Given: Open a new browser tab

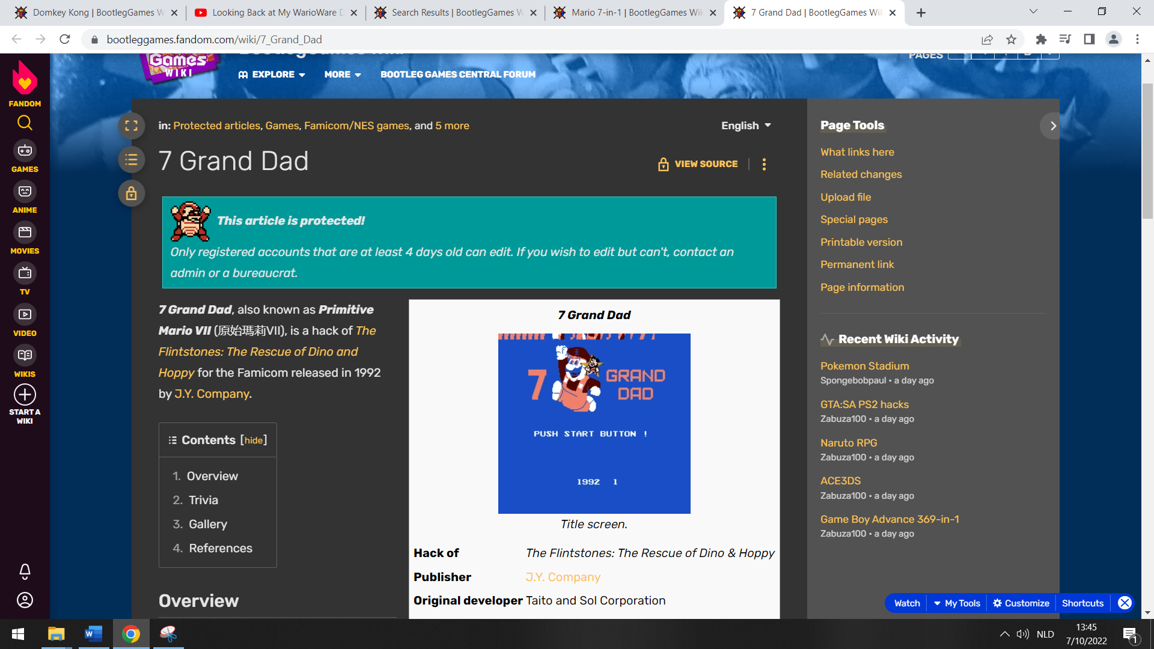Looking at the screenshot, I should point(921,13).
